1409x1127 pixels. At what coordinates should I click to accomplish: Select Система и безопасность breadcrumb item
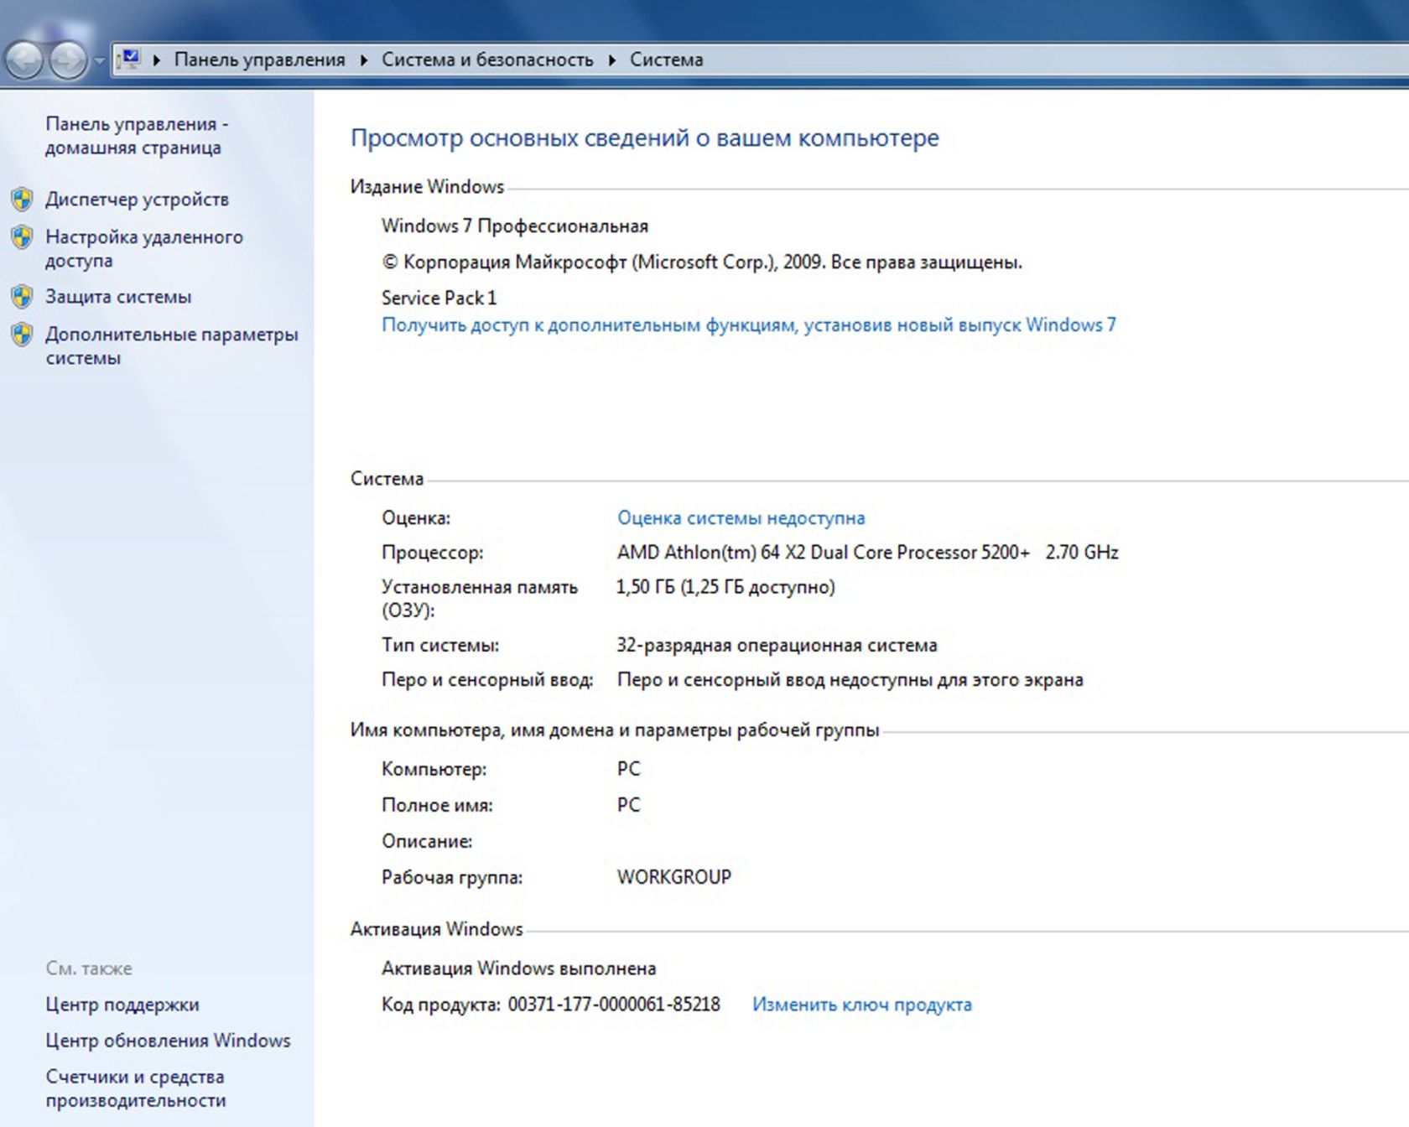pyautogui.click(x=487, y=60)
